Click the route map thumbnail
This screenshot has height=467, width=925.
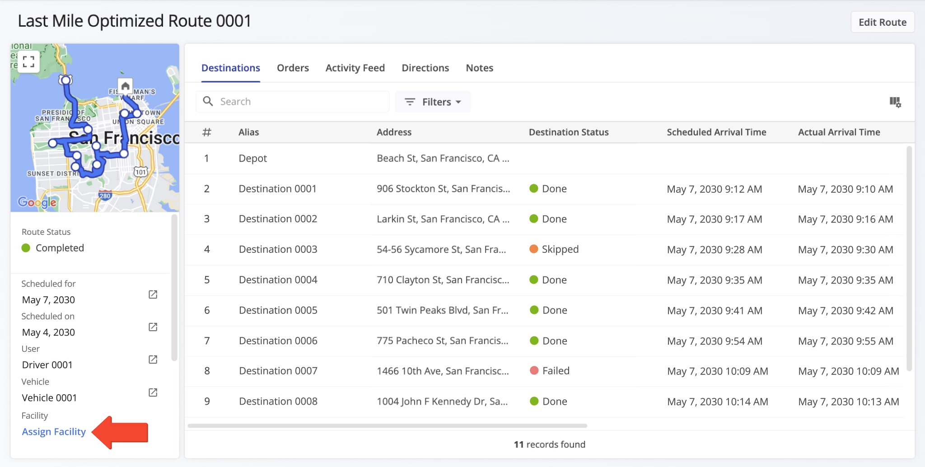click(95, 128)
